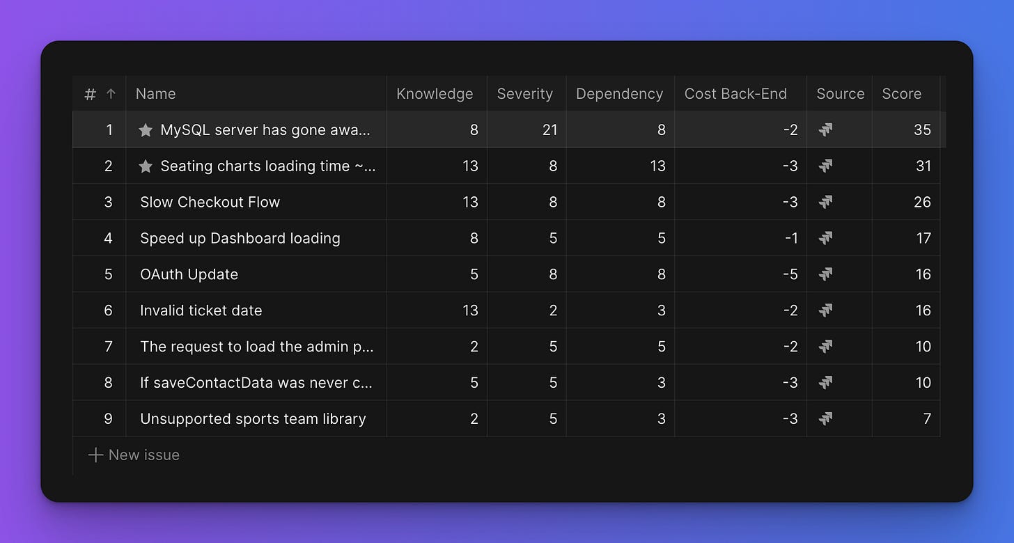Open the Knowledge column header menu
Screen dimensions: 1014x543
[x=435, y=93]
